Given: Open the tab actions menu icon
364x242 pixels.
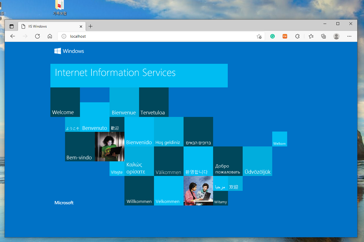Looking at the screenshot, I should (12, 26).
